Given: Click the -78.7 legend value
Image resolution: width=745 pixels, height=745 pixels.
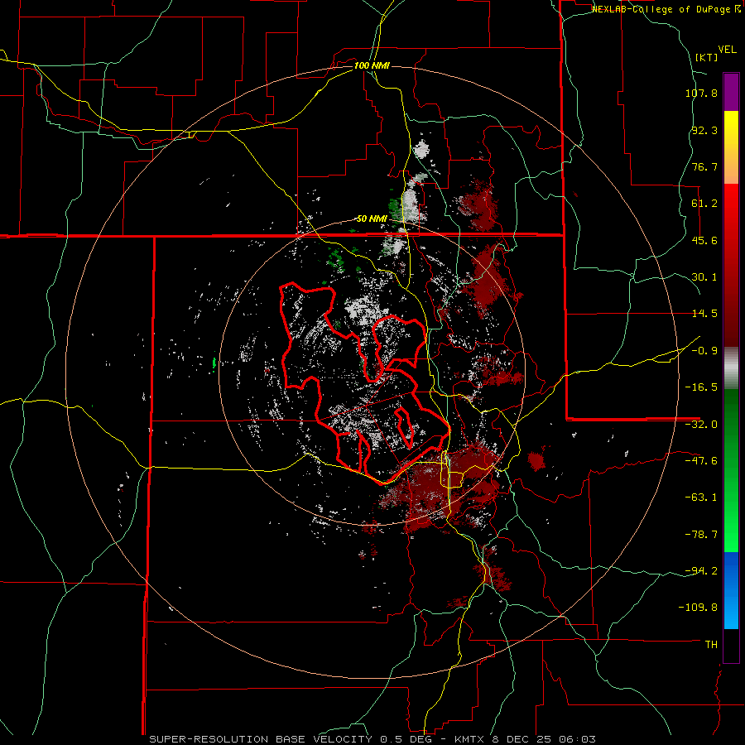Looking at the screenshot, I should pos(701,535).
